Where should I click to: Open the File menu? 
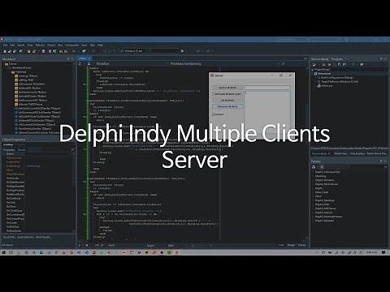(5, 45)
